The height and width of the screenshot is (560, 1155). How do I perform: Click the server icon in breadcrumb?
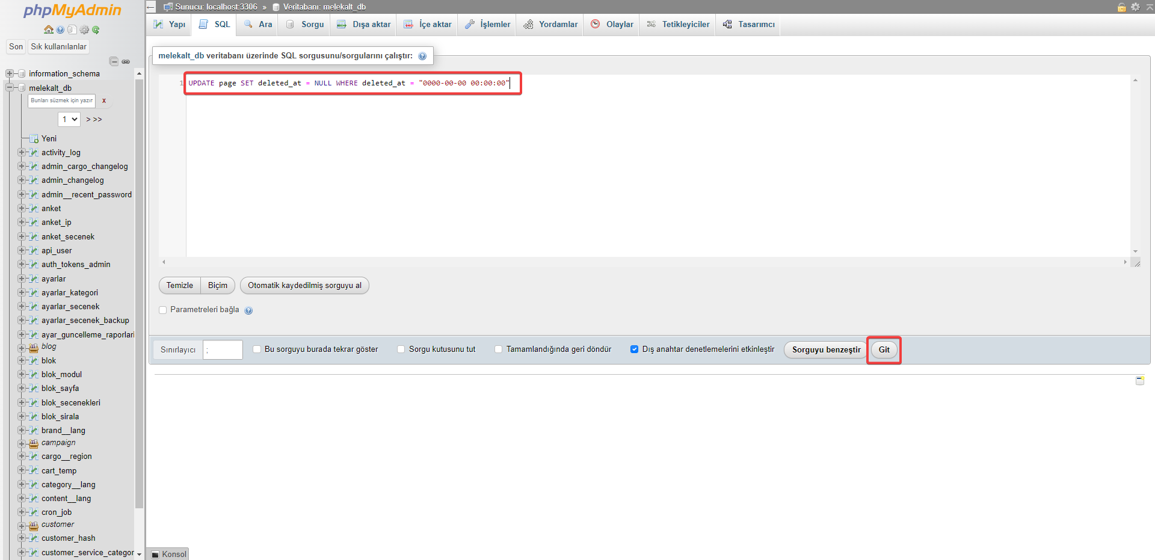168,7
